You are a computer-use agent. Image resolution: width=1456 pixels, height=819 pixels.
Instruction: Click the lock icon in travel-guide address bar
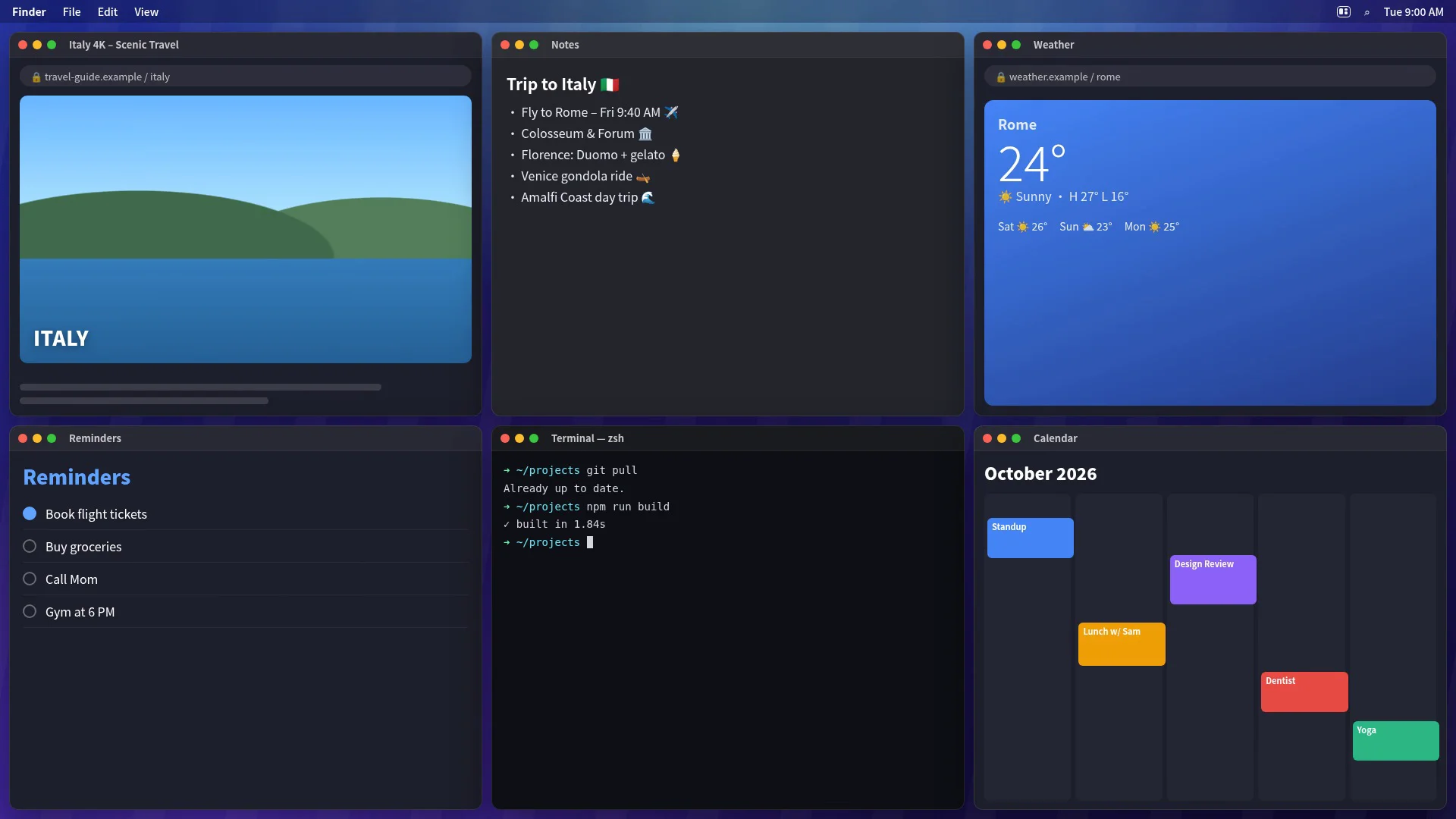tap(36, 77)
